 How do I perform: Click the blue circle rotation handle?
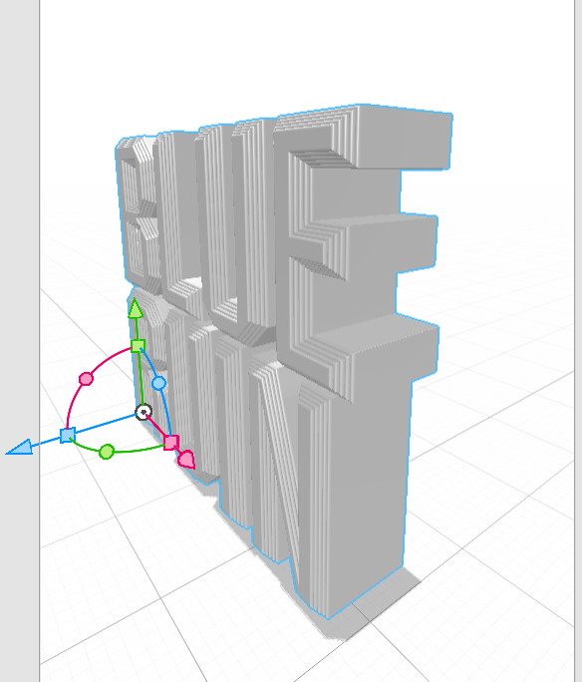click(159, 383)
